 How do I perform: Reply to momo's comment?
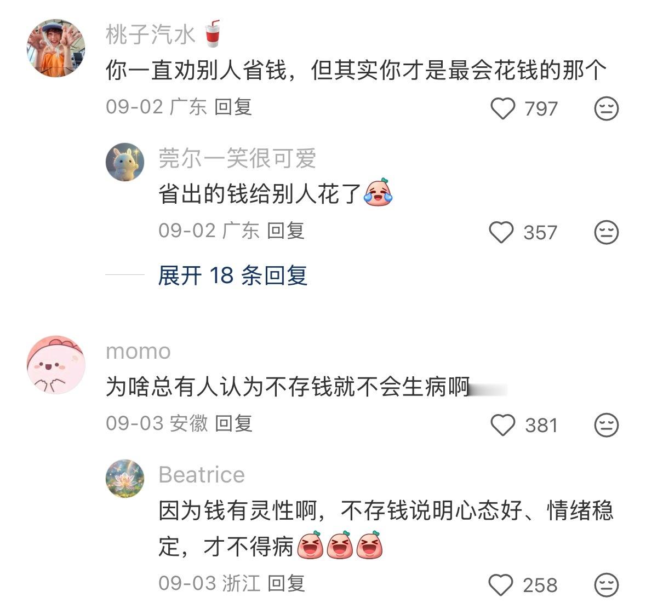point(234,423)
